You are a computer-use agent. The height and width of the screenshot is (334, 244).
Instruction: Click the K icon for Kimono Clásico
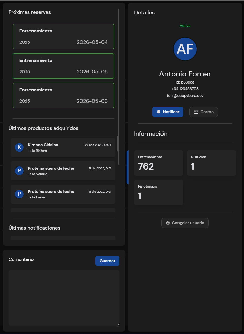(19, 147)
